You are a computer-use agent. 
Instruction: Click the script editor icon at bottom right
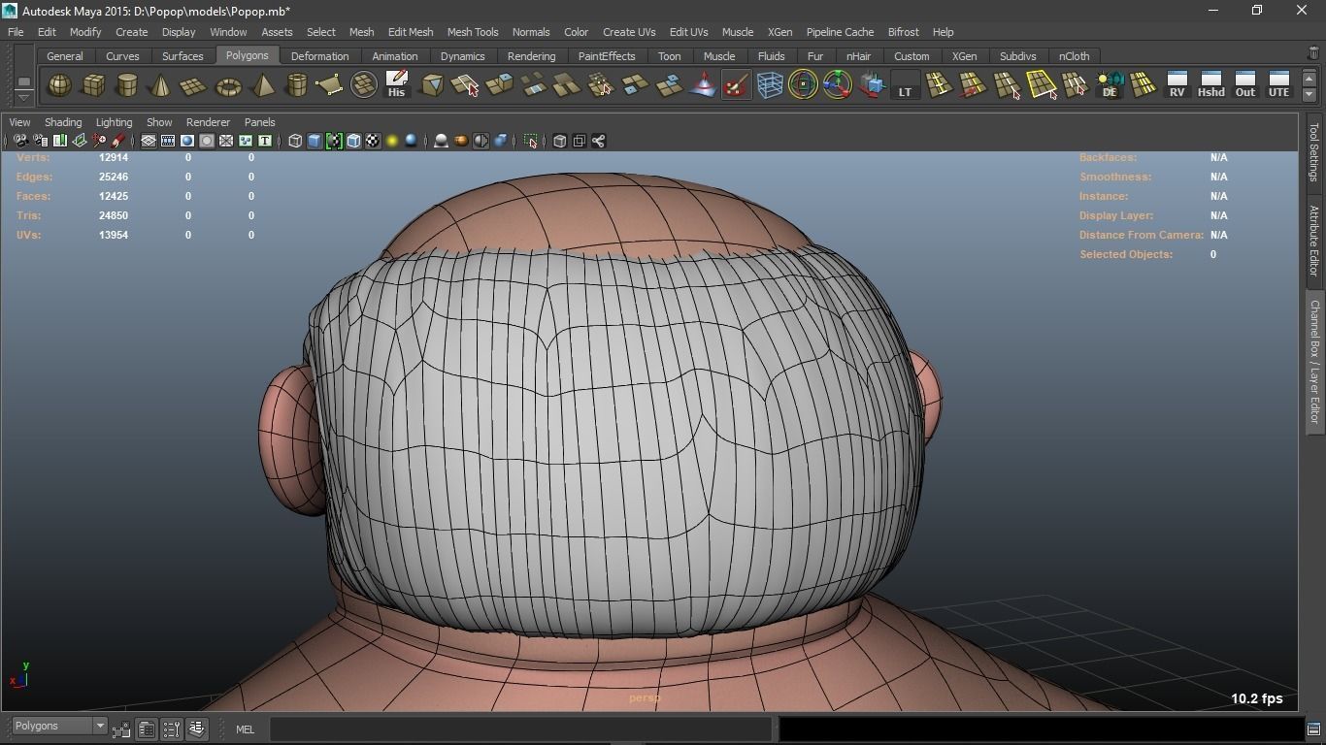[1313, 729]
